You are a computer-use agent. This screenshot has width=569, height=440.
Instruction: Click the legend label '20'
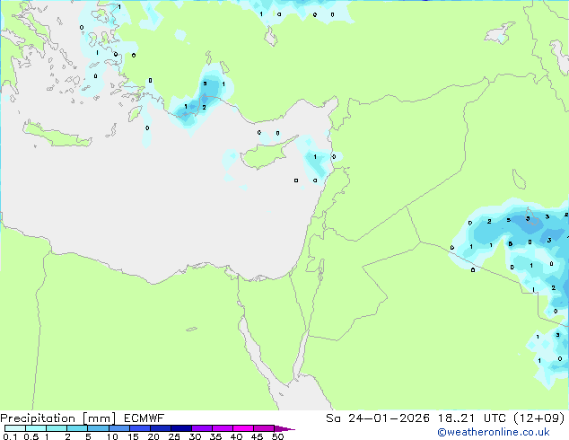pyautogui.click(x=153, y=436)
